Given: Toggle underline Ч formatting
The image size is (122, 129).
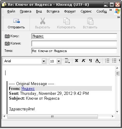Looking at the screenshot, I should pyautogui.click(x=90, y=61).
